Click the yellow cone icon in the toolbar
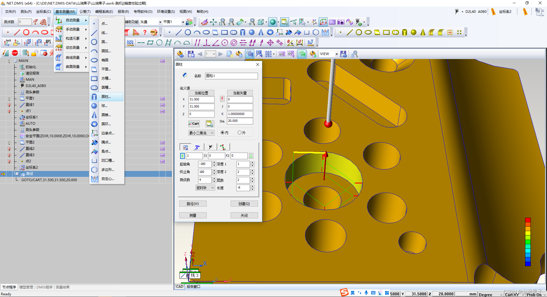Screen dimensions: 547x297 423,32
